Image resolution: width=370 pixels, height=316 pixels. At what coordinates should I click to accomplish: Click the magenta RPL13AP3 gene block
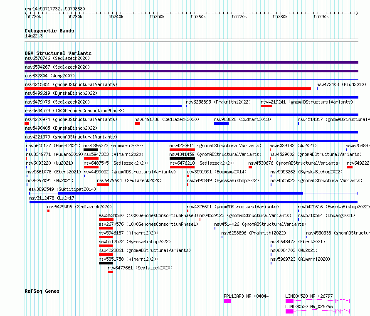click(227, 301)
